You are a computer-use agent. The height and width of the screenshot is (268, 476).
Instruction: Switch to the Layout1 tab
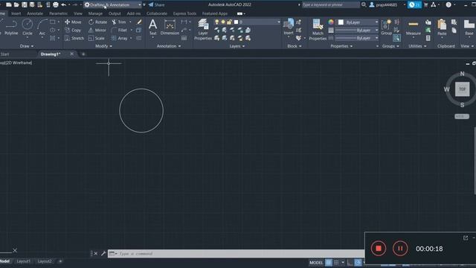23,261
